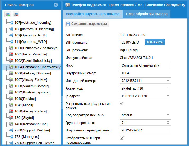Viewport: 189px width, 146px height.
Task: Click the delete number icon in the list toolbar
Action: [16, 14]
